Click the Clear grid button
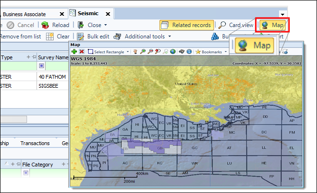Screen dimensions: 317x193 (57, 37)
